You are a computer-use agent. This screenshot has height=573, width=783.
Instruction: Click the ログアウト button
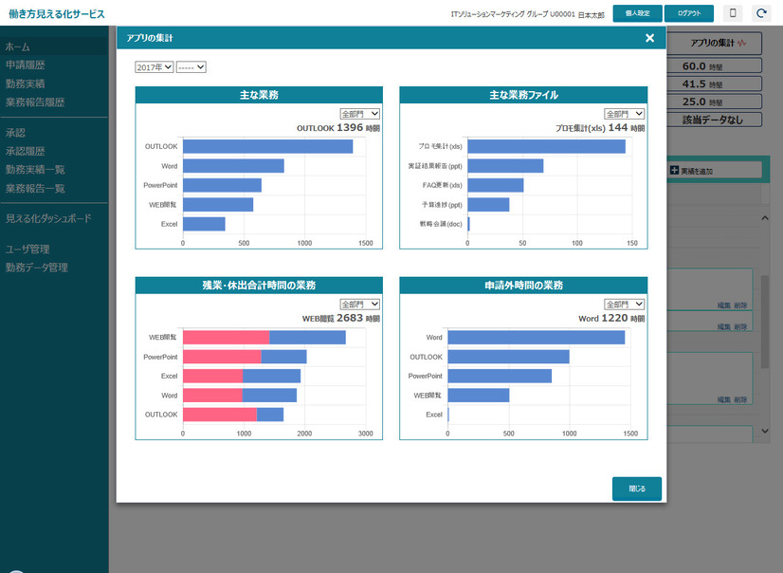pyautogui.click(x=689, y=13)
